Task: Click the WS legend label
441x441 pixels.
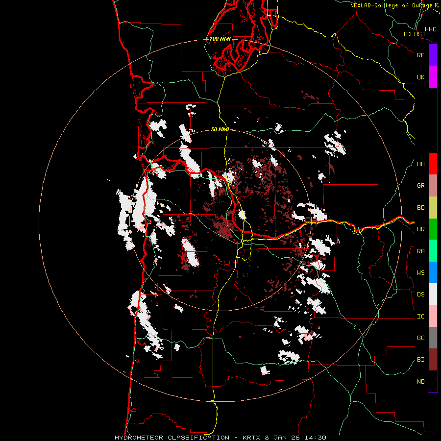Action: tap(420, 273)
